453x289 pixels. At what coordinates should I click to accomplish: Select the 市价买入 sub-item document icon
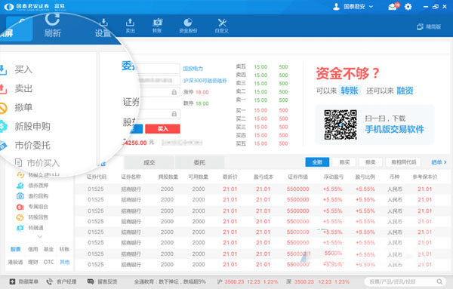click(x=18, y=162)
